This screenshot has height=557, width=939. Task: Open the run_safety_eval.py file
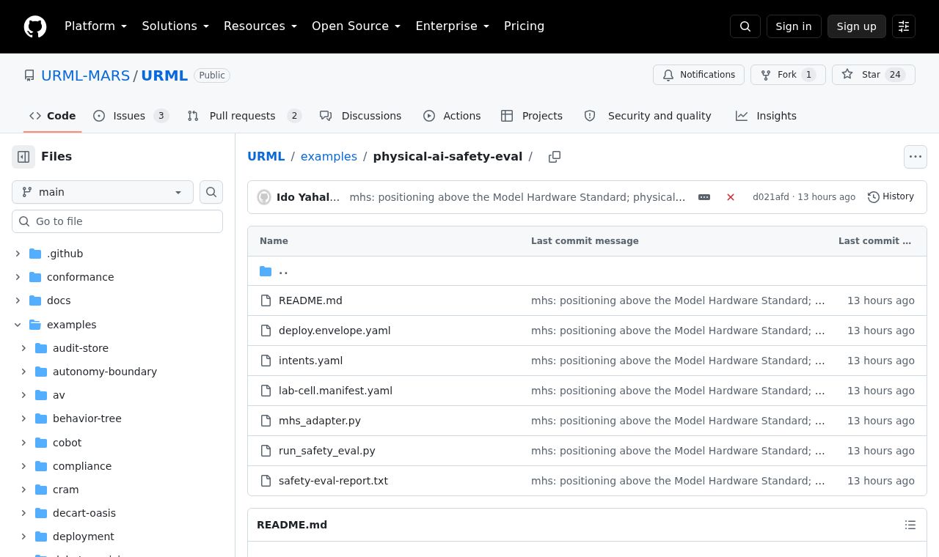click(327, 451)
